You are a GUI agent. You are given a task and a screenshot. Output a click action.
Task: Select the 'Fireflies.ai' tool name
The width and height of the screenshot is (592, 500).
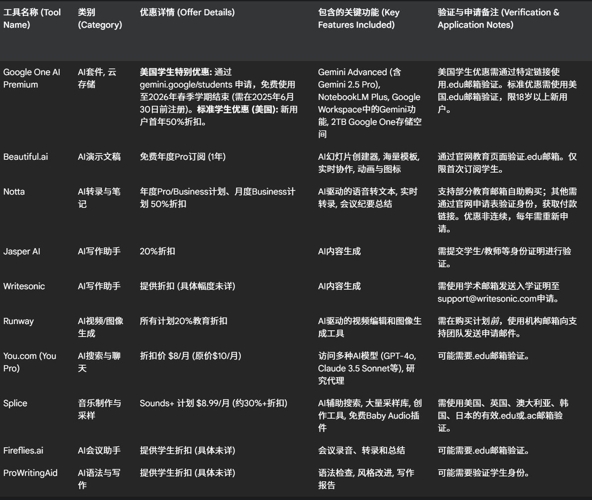point(23,451)
